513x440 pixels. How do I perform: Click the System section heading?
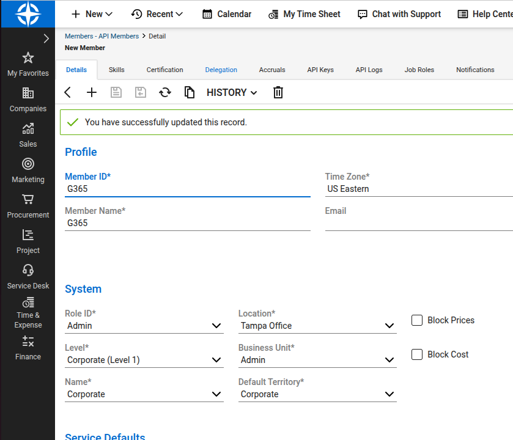[x=83, y=289]
